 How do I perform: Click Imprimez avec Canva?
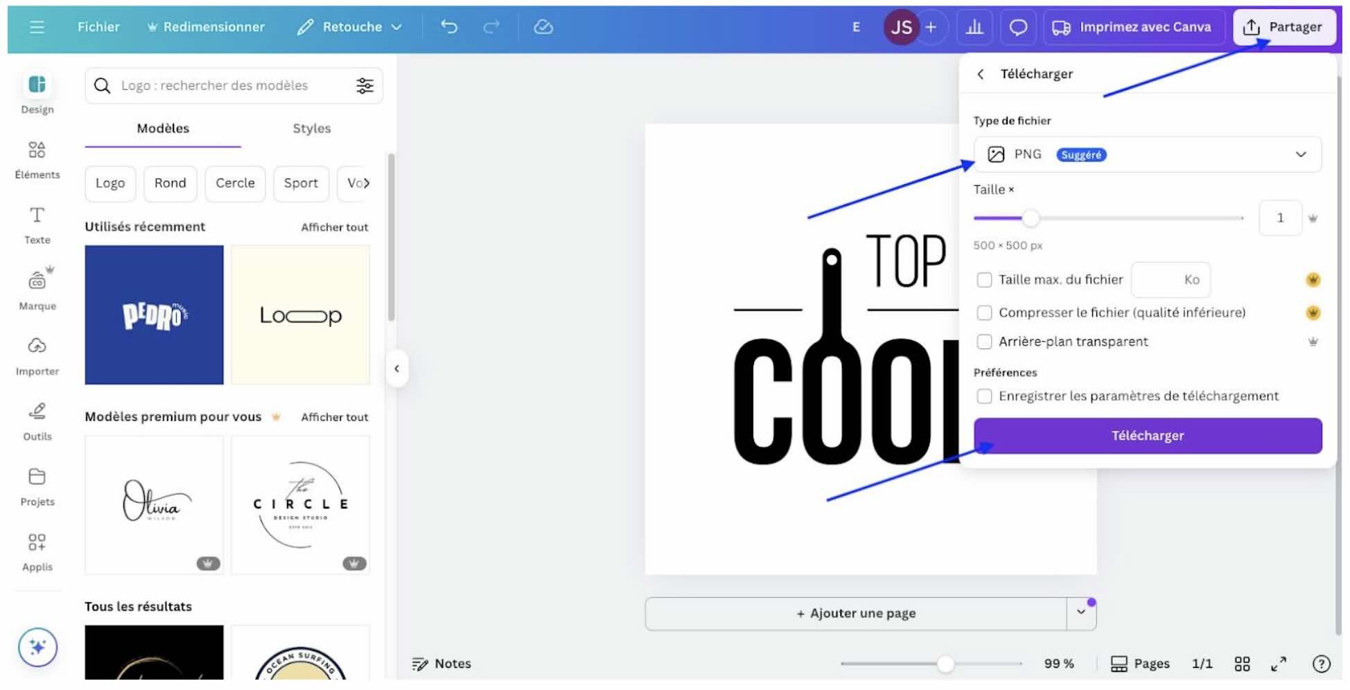tap(1132, 27)
